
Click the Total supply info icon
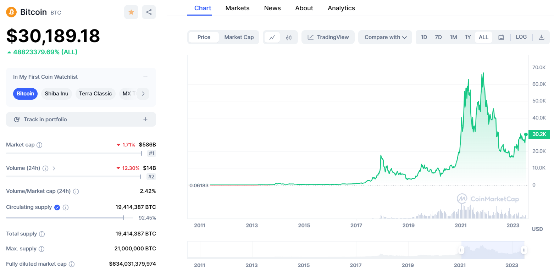click(42, 234)
